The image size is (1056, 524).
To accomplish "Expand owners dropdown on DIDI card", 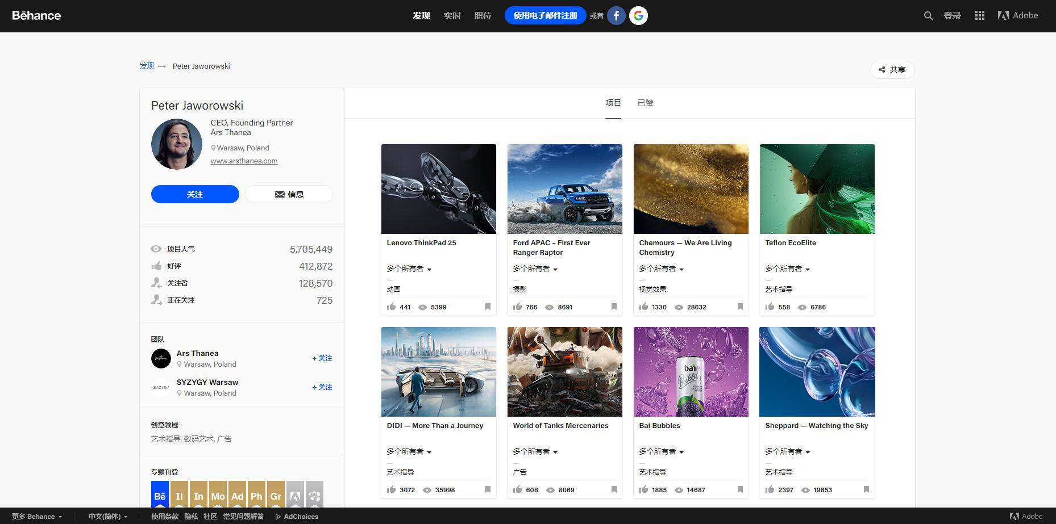I will (x=409, y=452).
